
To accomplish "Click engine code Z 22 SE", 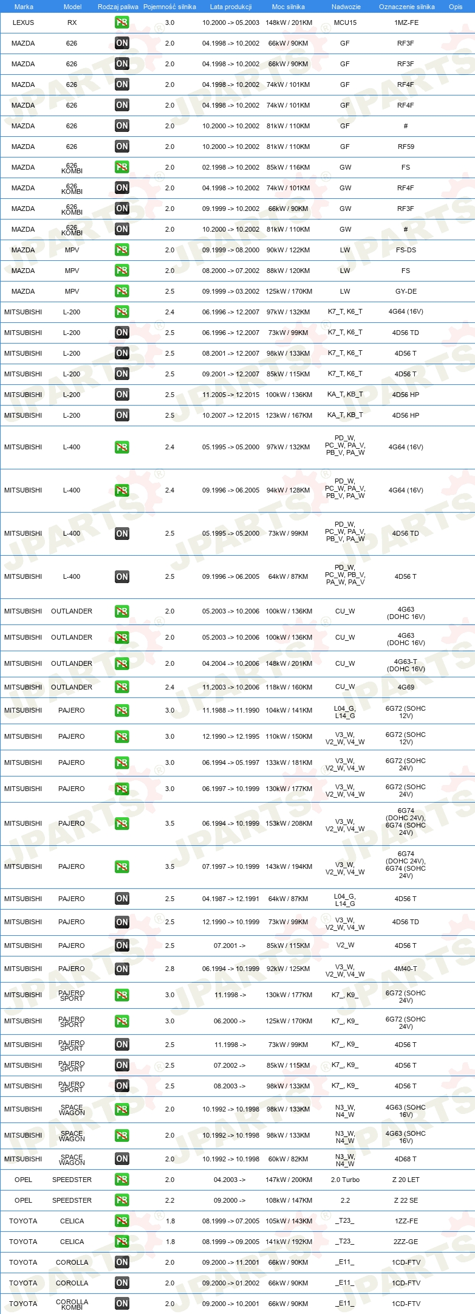I will (406, 1200).
